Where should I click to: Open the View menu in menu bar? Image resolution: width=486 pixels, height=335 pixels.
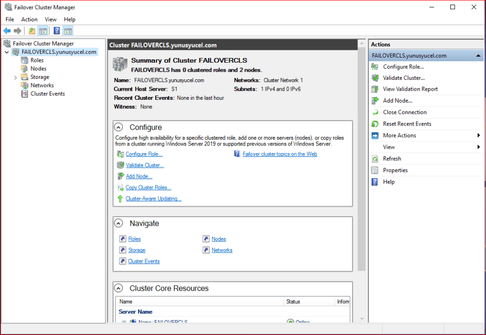[x=50, y=19]
